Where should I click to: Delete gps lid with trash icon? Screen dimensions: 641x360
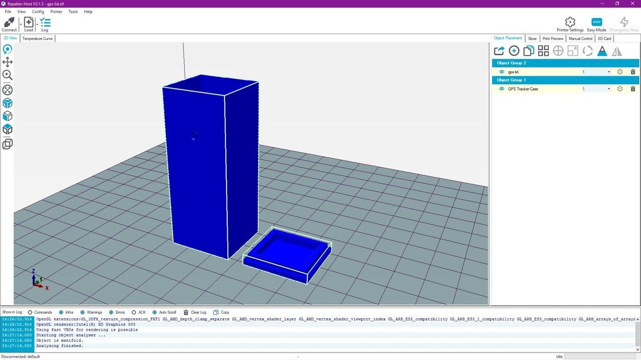tap(633, 72)
